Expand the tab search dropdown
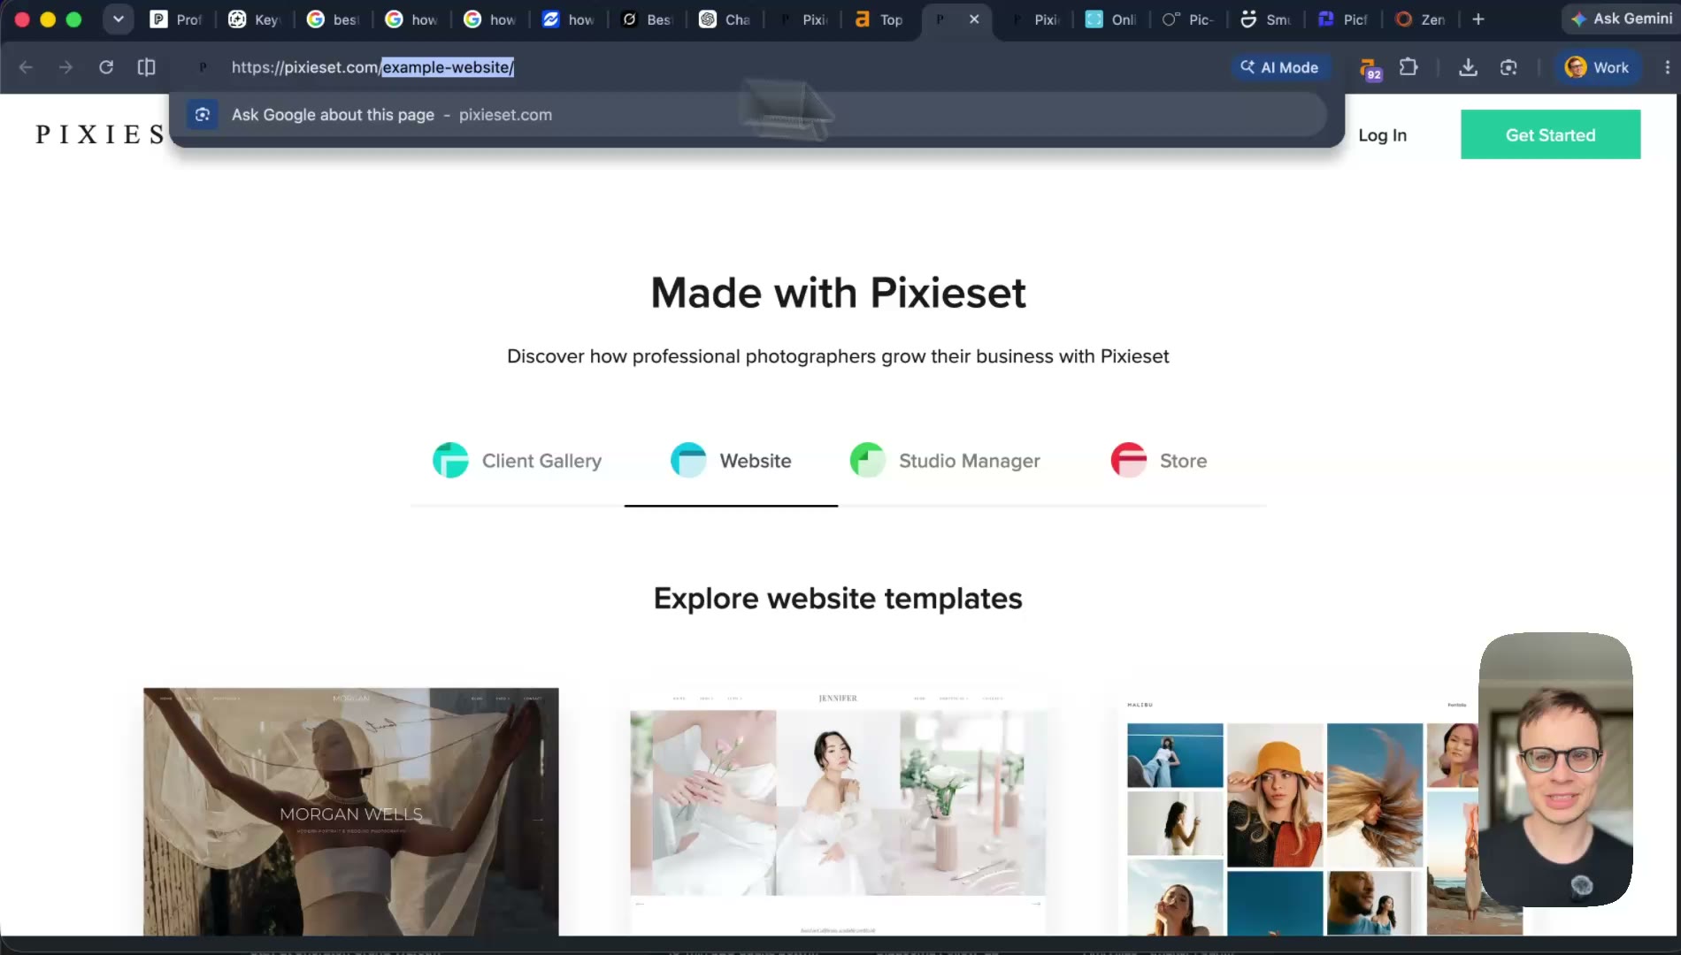The width and height of the screenshot is (1681, 955). point(118,19)
